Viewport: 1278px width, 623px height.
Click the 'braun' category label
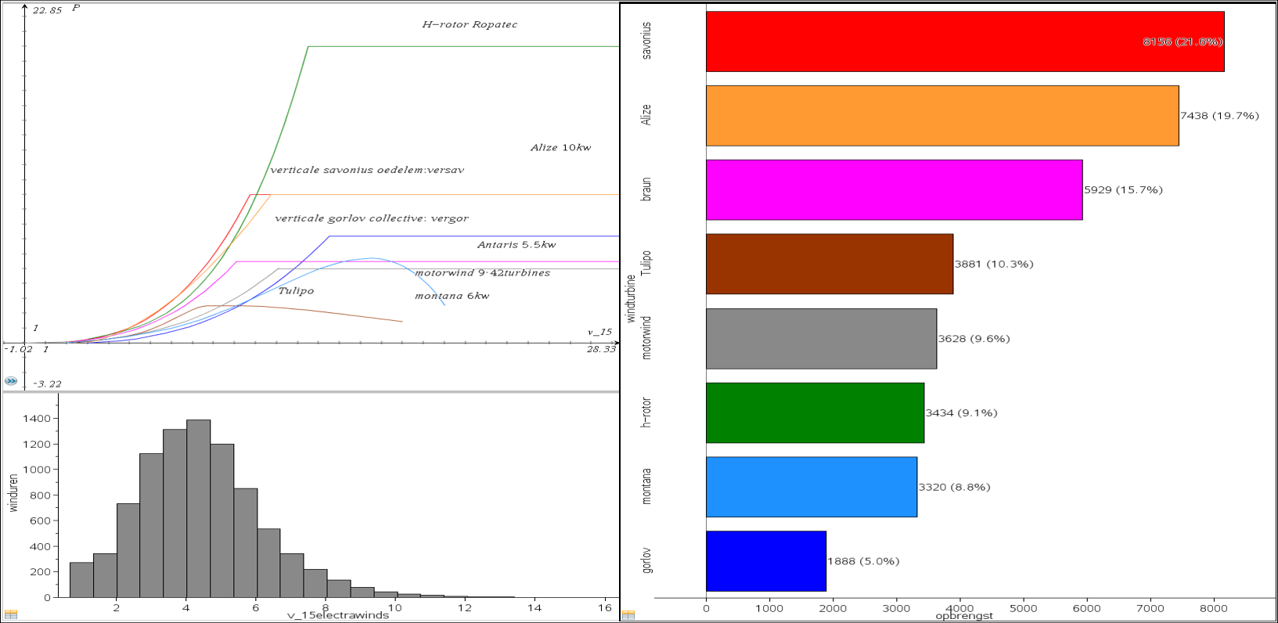click(646, 189)
